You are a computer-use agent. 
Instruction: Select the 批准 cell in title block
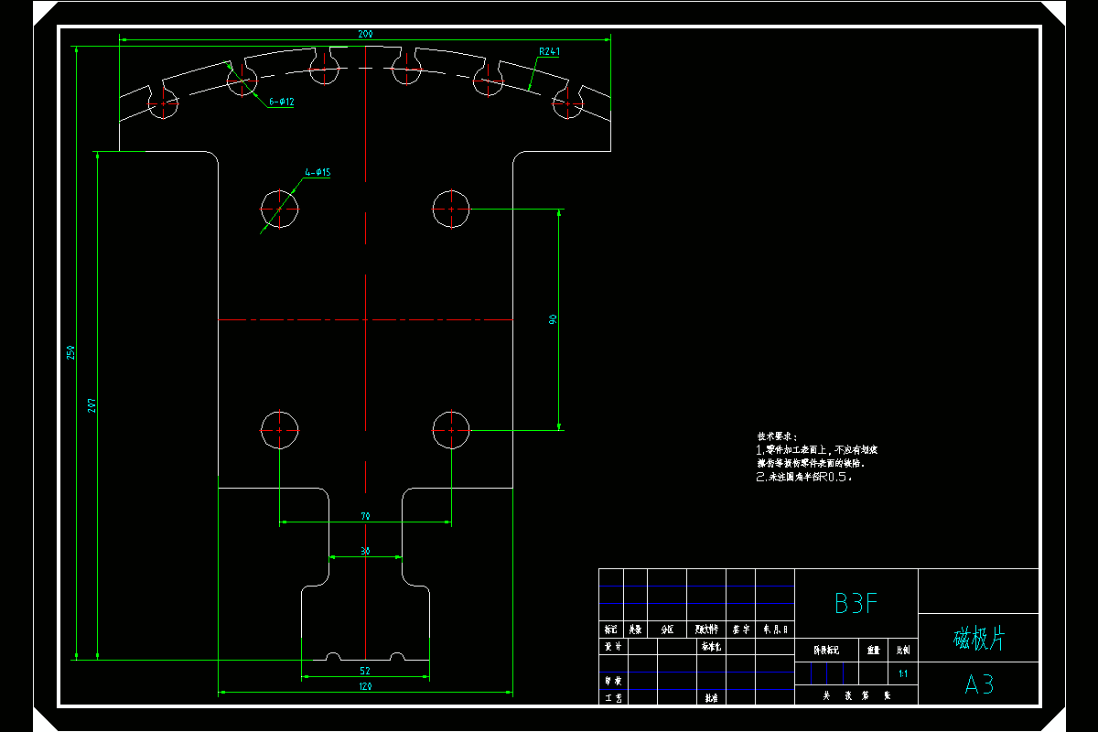click(710, 697)
